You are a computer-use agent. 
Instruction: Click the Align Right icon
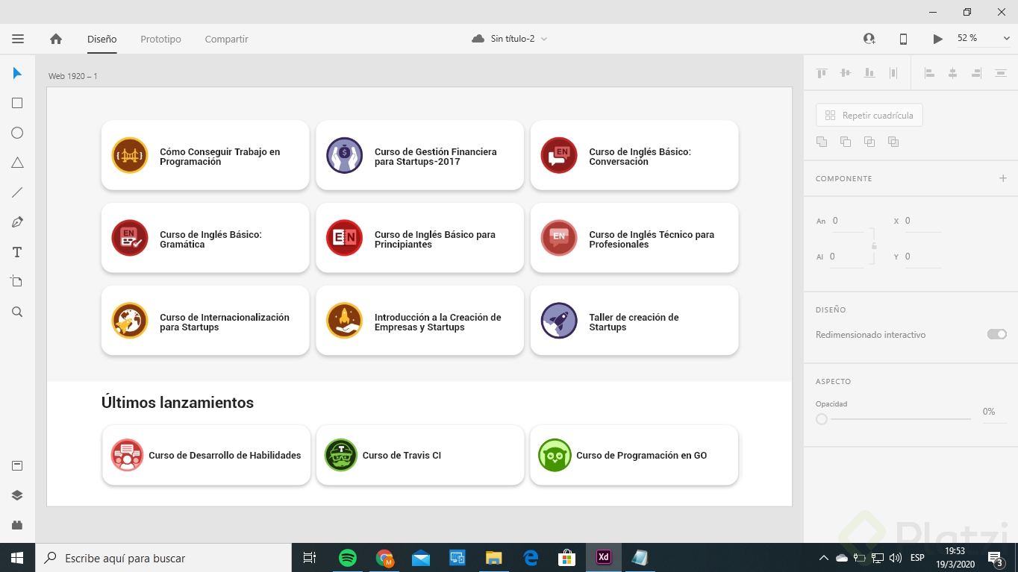click(x=977, y=73)
